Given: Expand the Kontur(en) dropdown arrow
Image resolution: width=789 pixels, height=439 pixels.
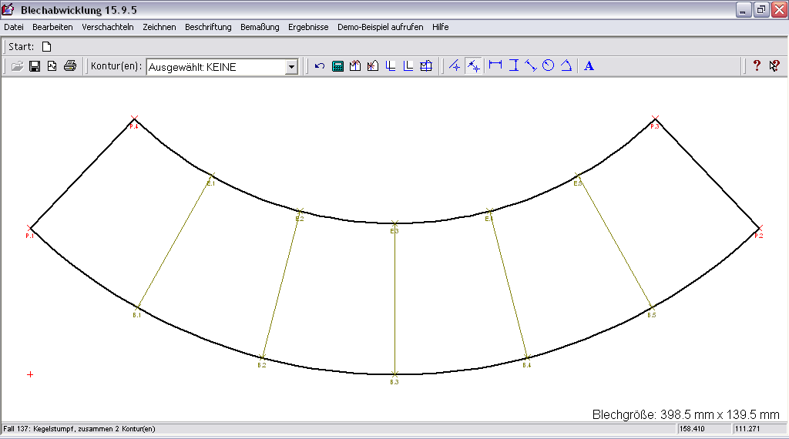Looking at the screenshot, I should [291, 67].
